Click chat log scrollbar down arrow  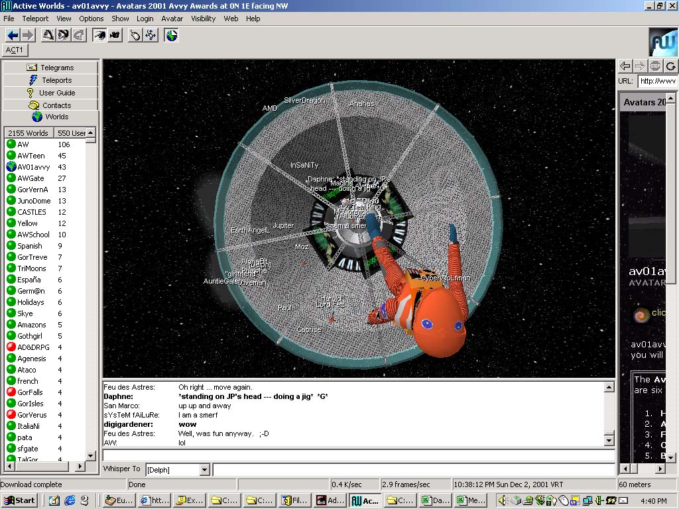[609, 440]
